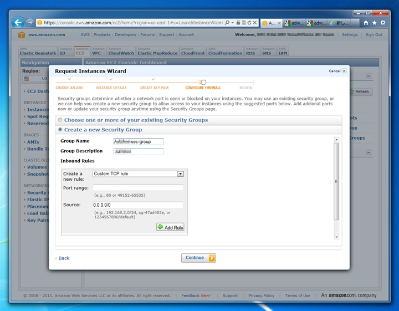Click the green plus Add Rule button
The height and width of the screenshot is (311, 399).
(x=170, y=227)
